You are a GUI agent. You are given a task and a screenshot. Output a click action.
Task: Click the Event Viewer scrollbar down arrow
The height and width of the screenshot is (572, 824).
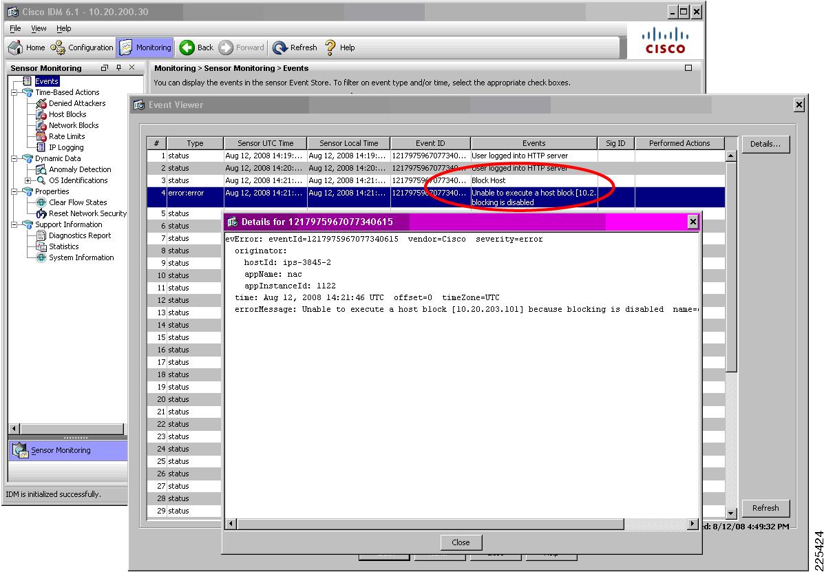point(730,513)
